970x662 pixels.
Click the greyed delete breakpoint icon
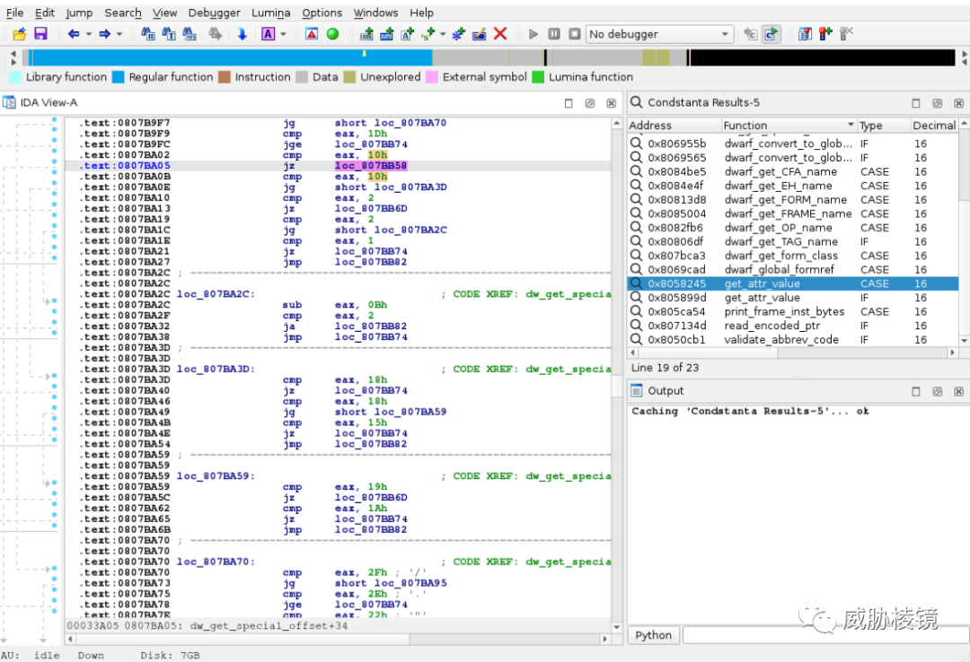846,34
